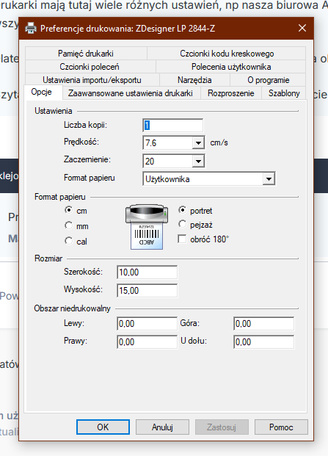Switch to Pamięć drukarki tab
328x456 pixels.
86,54
